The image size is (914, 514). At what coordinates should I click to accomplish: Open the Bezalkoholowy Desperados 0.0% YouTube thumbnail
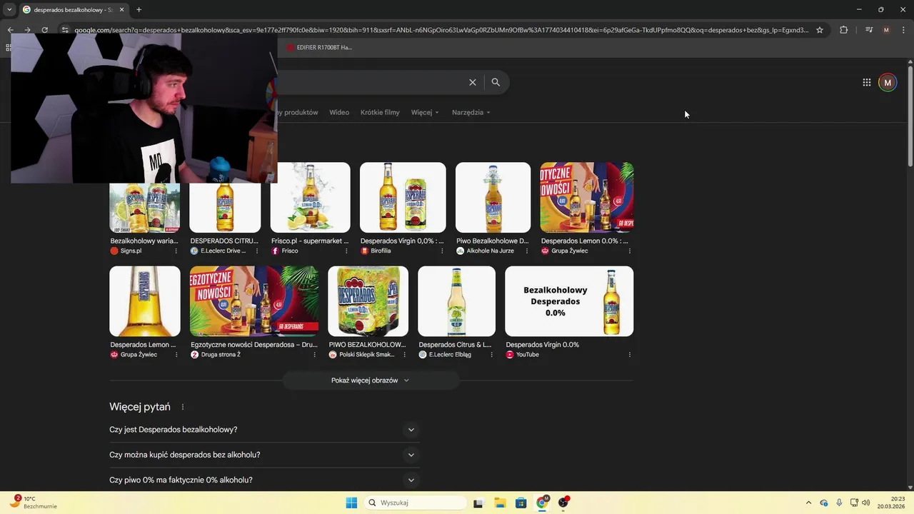(x=569, y=301)
